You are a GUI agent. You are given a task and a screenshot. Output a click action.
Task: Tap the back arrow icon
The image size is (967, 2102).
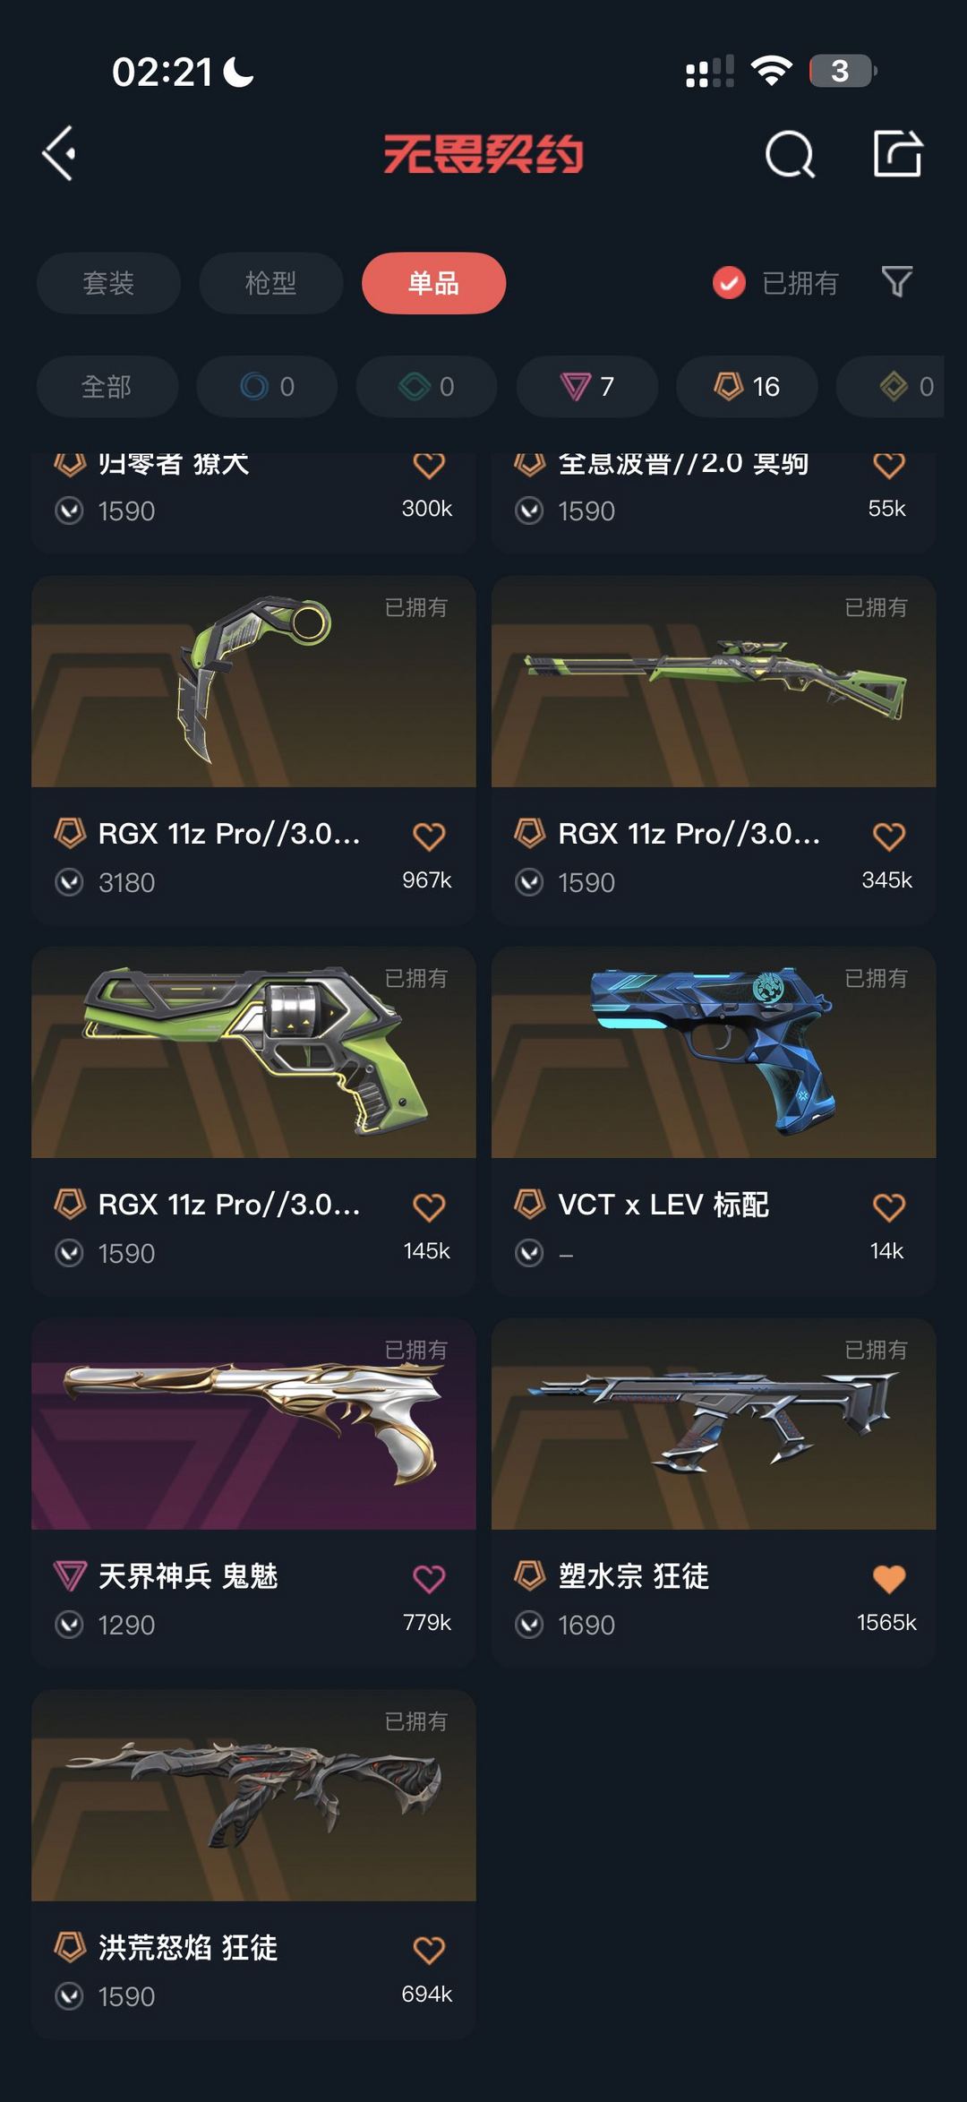point(59,154)
